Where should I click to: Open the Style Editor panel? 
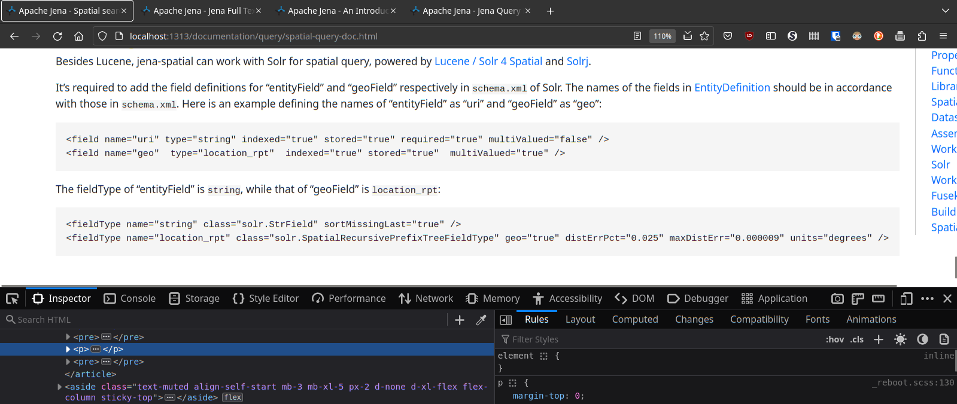(x=266, y=298)
